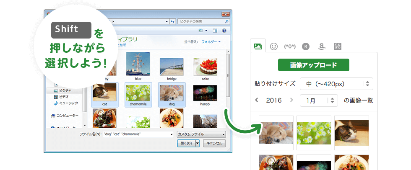
Task: Select the bridge image file
Action: [x=172, y=69]
